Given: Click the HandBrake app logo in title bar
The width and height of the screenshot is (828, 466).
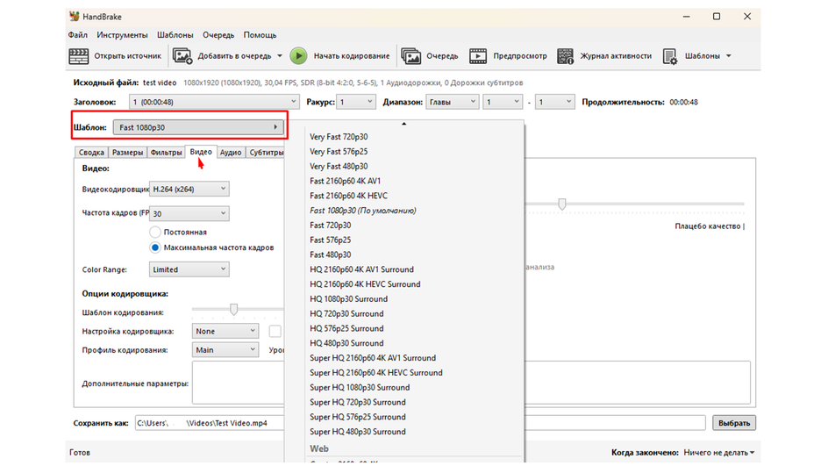Looking at the screenshot, I should [x=75, y=17].
